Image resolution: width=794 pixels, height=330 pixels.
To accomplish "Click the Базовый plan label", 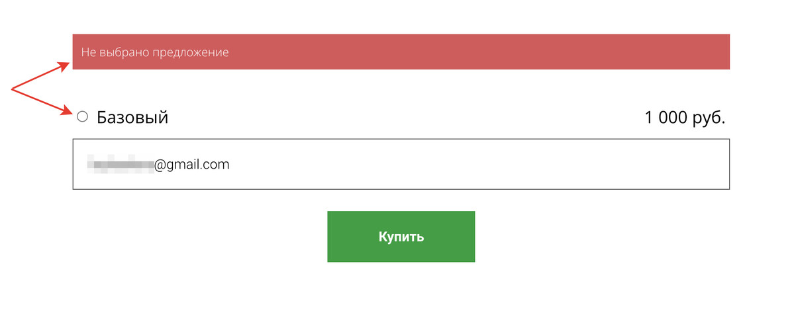I will 132,118.
